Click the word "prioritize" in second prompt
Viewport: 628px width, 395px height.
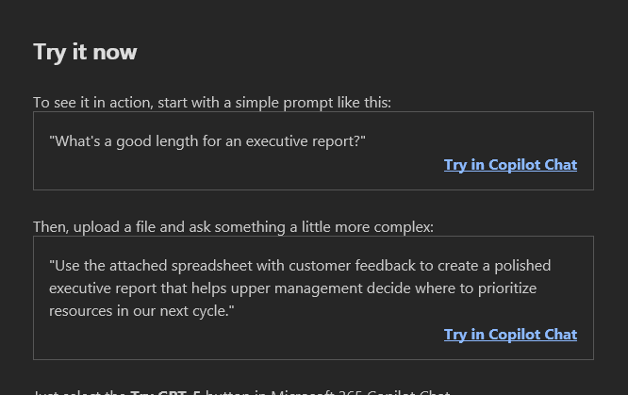(505, 288)
